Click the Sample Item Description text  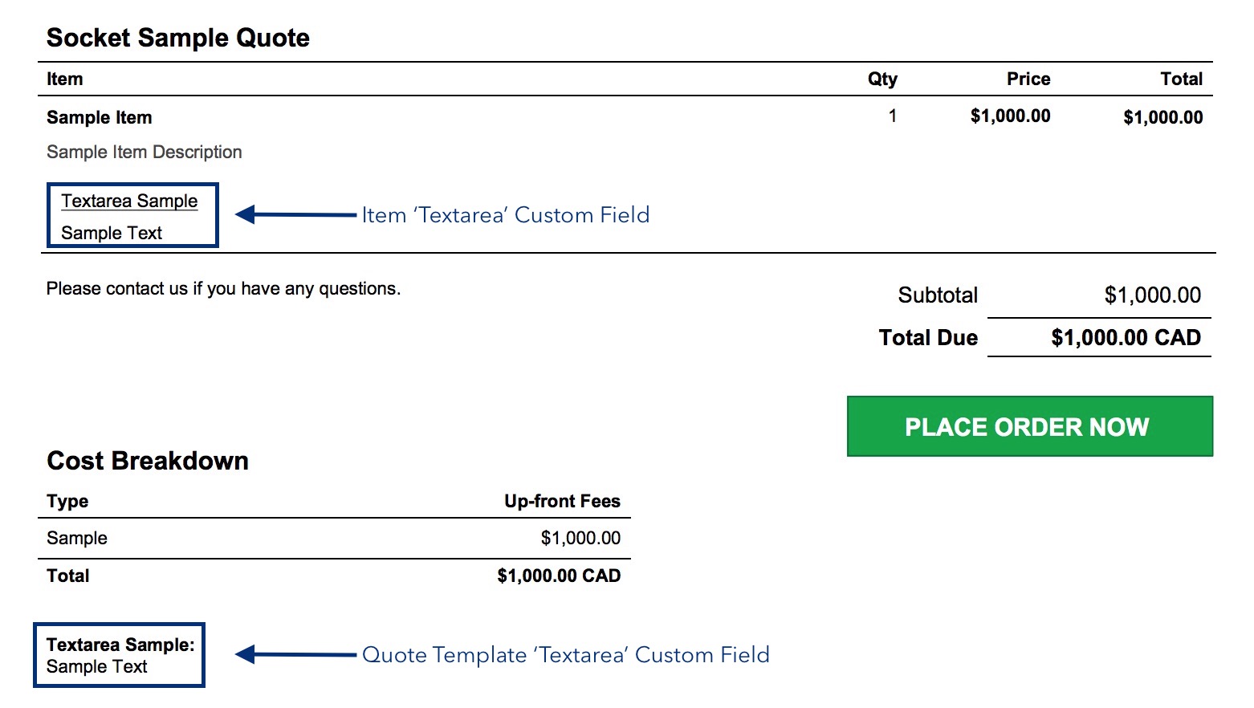tap(145, 152)
